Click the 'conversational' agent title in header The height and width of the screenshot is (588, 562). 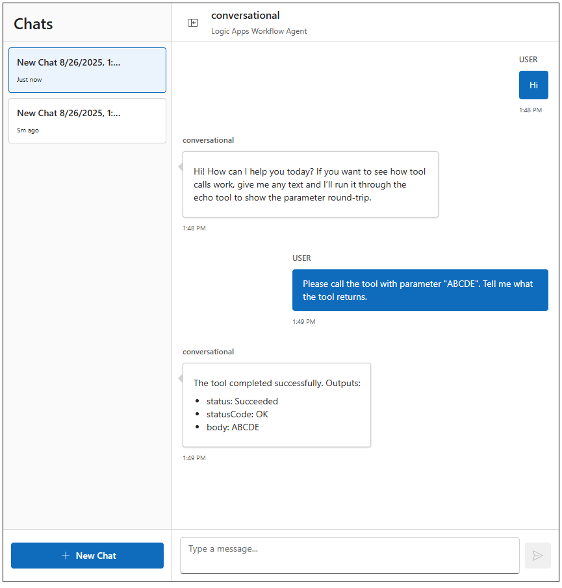pos(245,16)
